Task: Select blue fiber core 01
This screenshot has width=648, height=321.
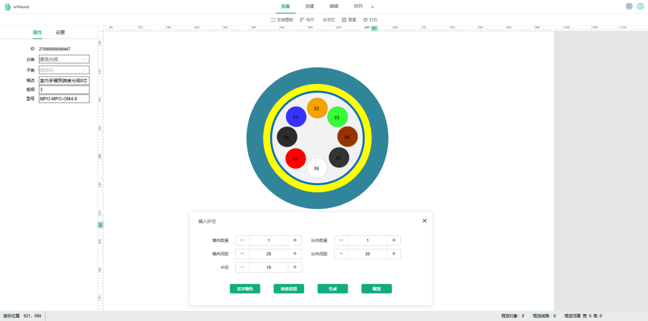Action: pos(296,117)
